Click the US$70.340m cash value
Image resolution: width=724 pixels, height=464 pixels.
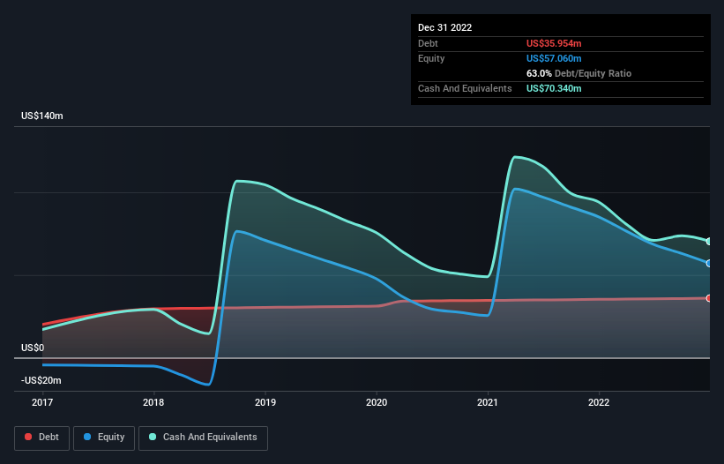(x=554, y=88)
